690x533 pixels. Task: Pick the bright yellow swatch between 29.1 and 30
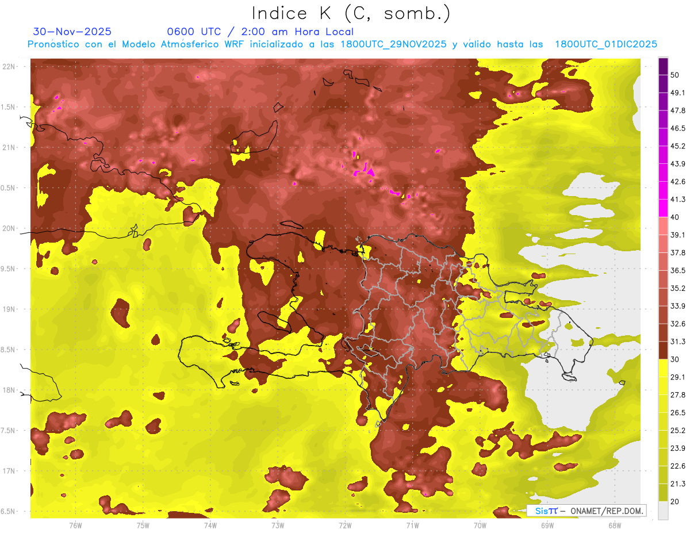click(663, 368)
